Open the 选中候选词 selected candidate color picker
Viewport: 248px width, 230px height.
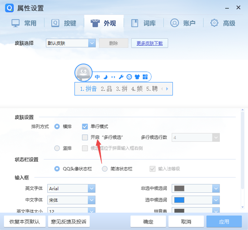point(216,200)
